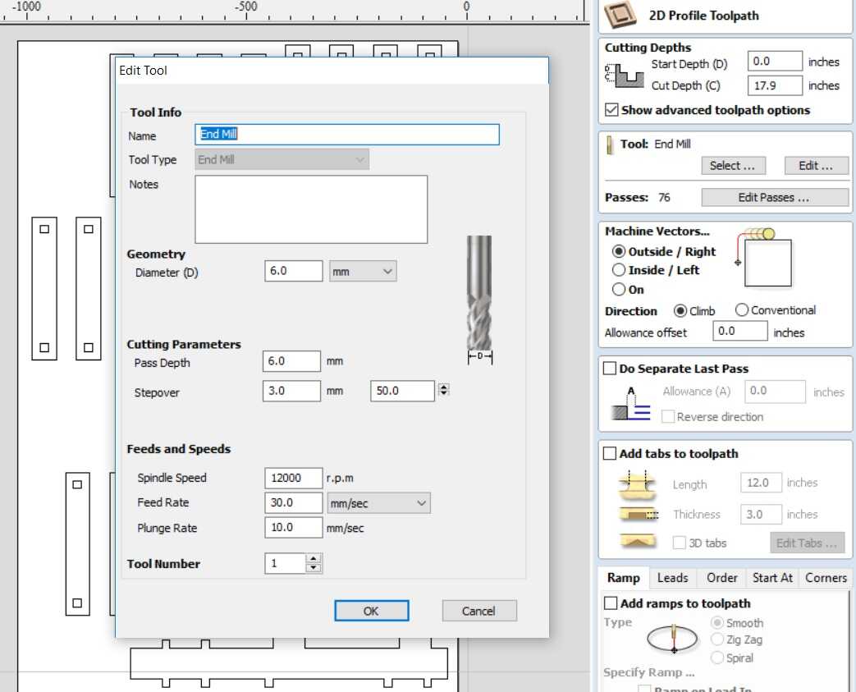This screenshot has width=856, height=692.
Task: Click the Start Depth (D) field
Action: 776,62
